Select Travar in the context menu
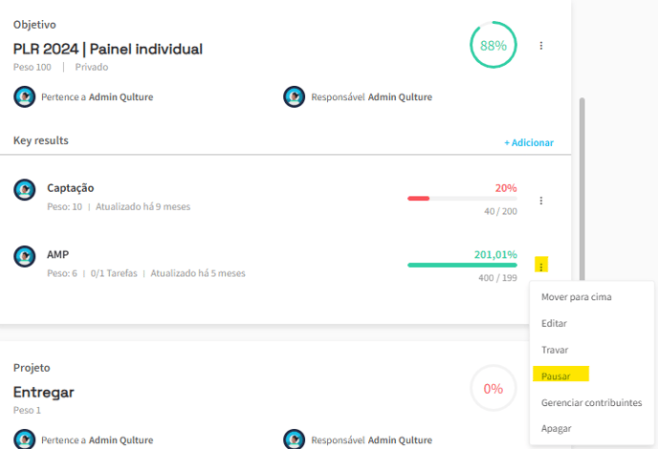 tap(555, 350)
